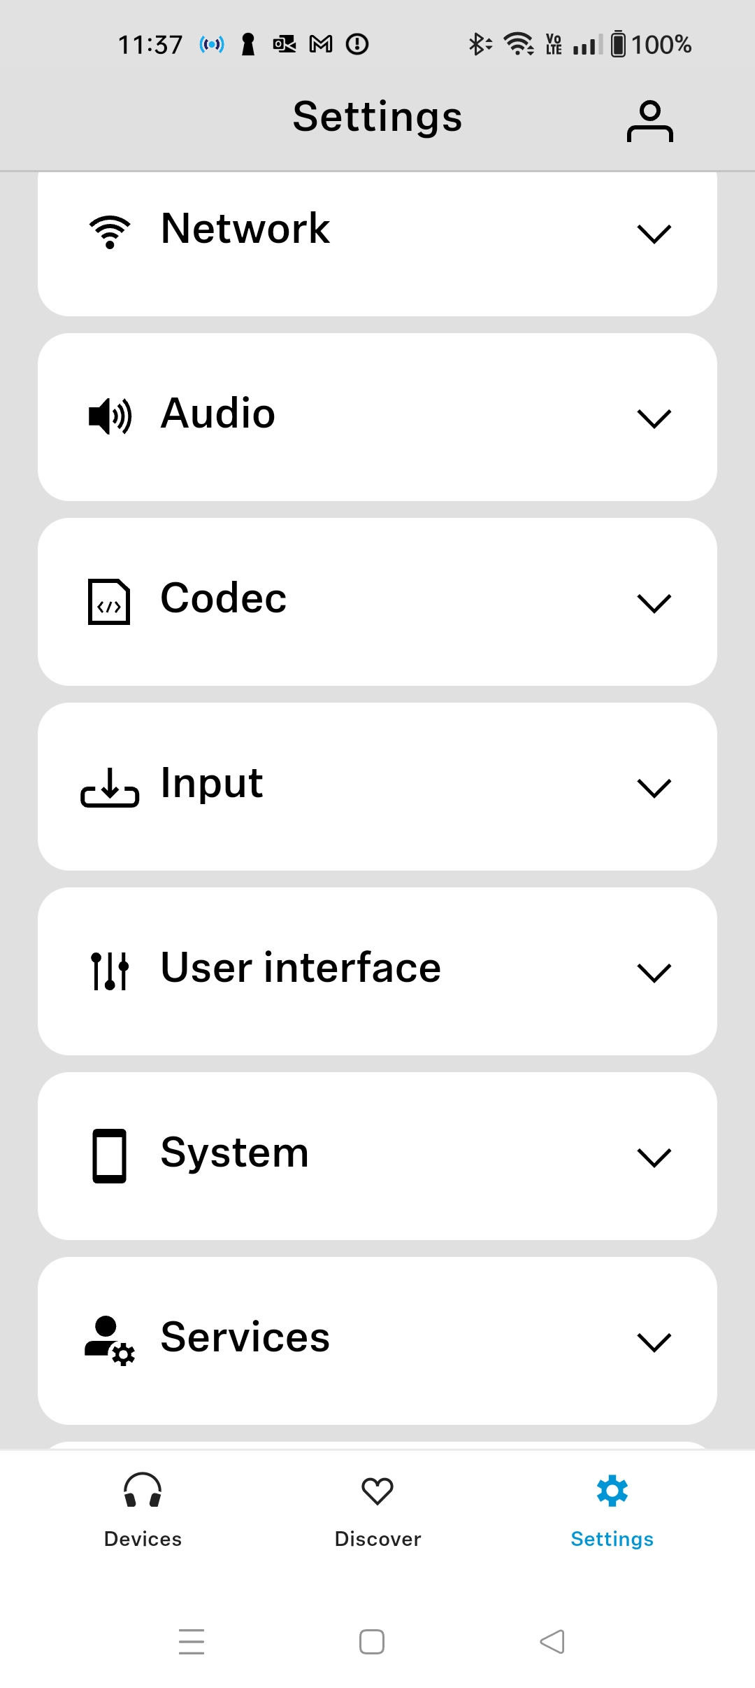Expand the Codec section chevron

pyautogui.click(x=654, y=603)
